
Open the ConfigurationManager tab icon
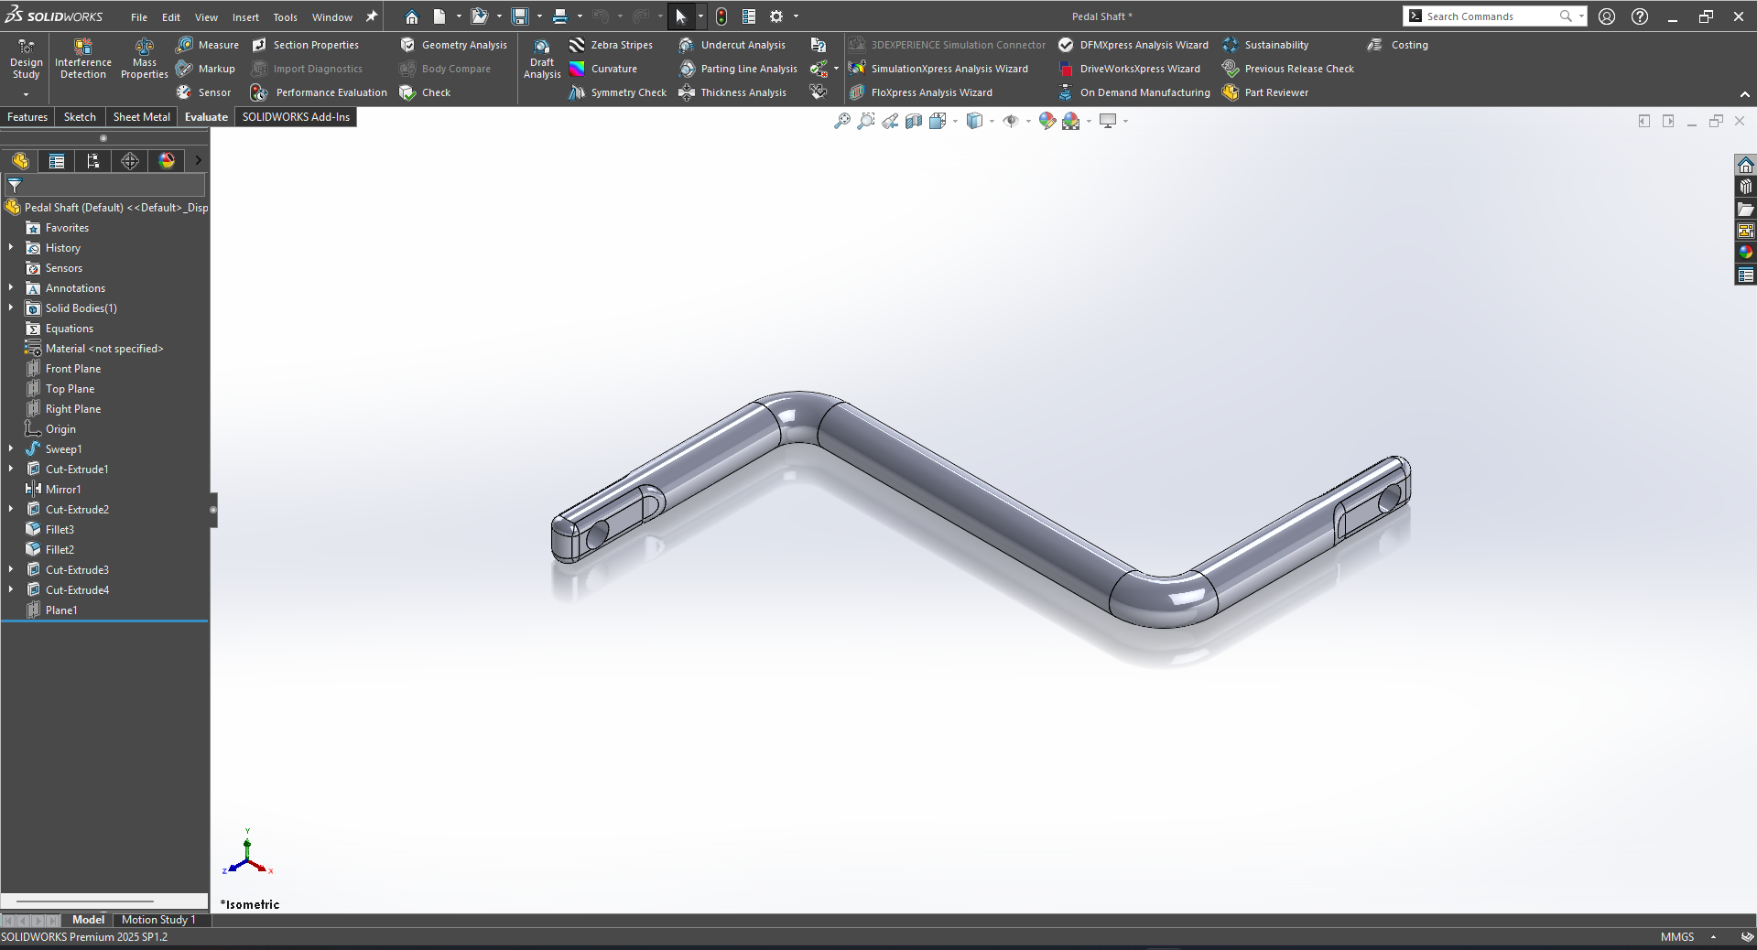(x=93, y=161)
